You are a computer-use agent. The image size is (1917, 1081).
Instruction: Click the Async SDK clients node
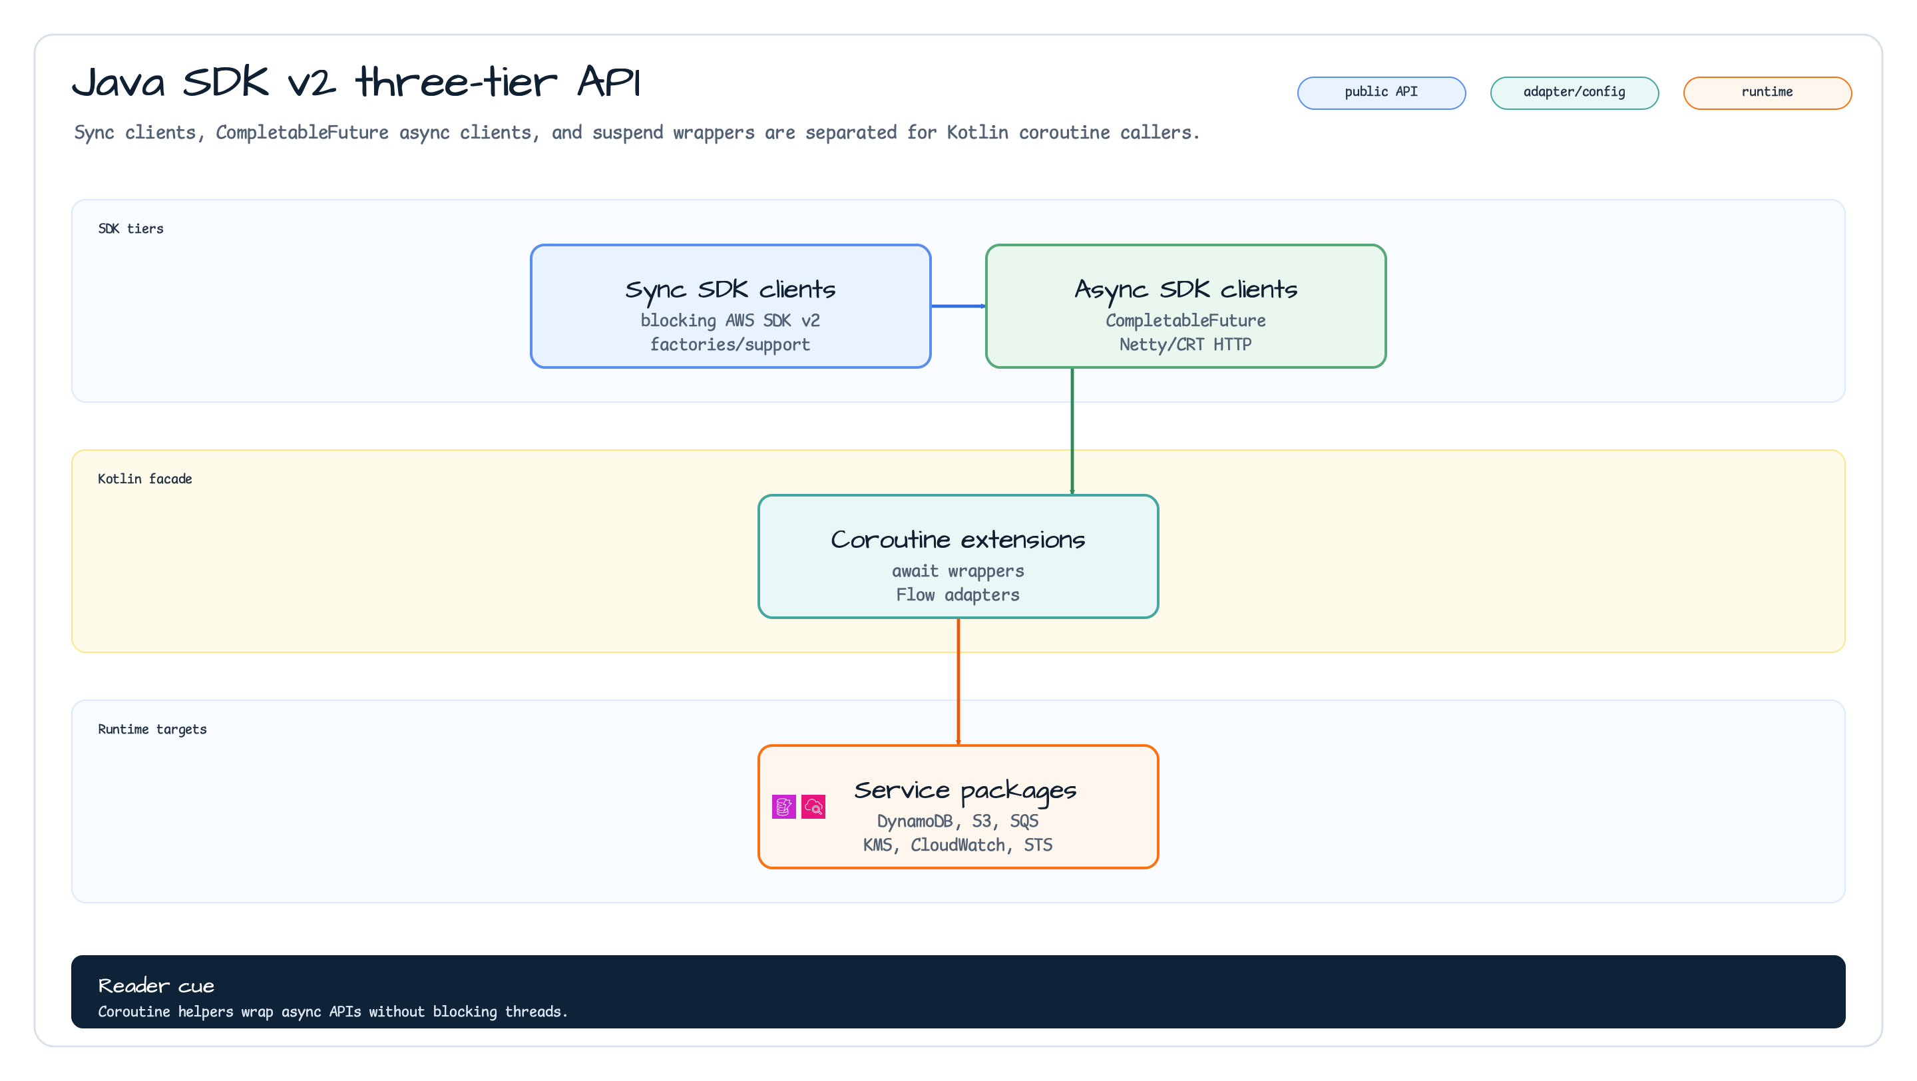point(1186,306)
